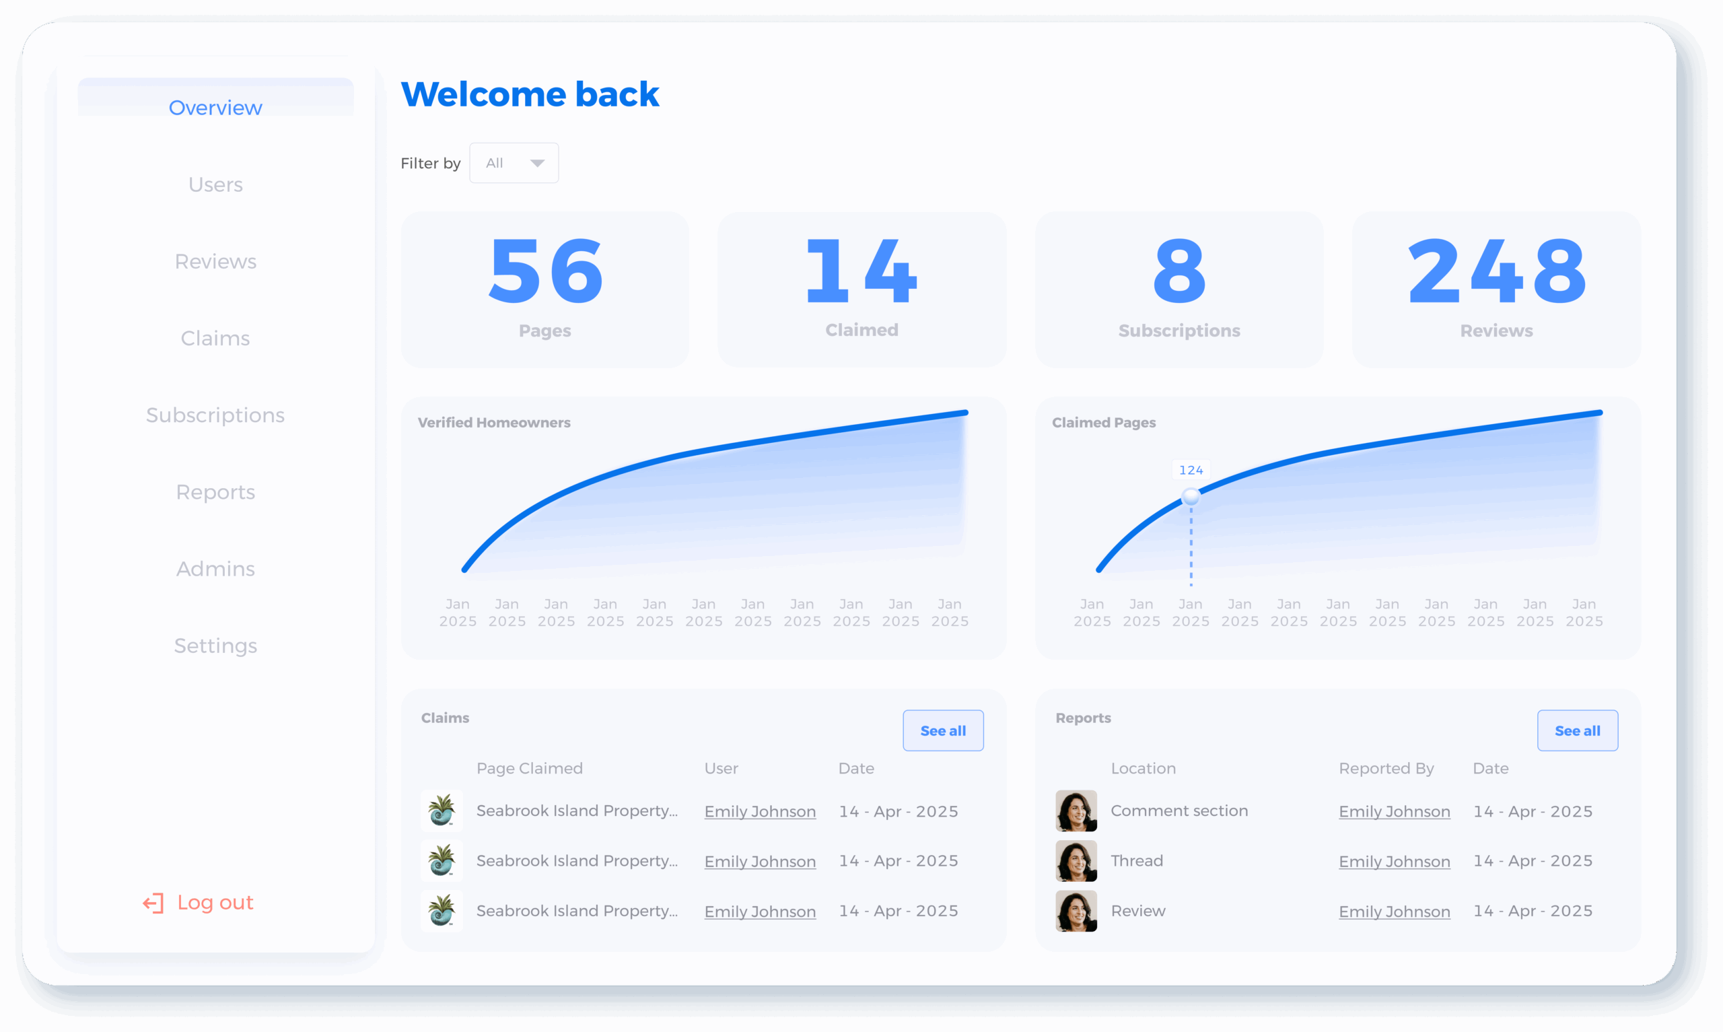The width and height of the screenshot is (1723, 1032).
Task: Open Settings from the sidebar
Action: 215,646
